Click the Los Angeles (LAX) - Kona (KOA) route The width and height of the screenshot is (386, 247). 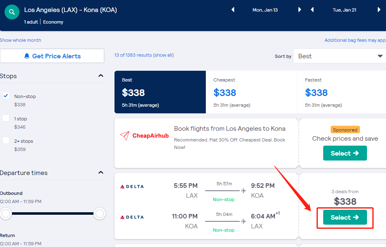(70, 10)
